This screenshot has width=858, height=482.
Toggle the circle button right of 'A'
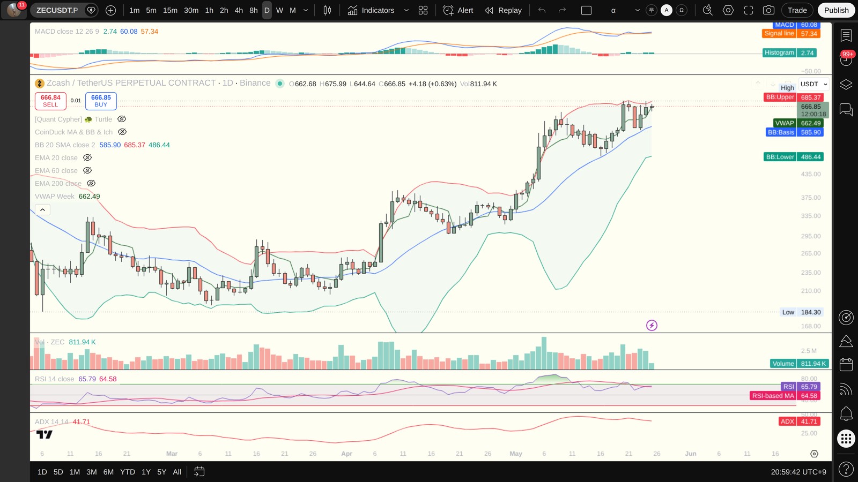[682, 10]
